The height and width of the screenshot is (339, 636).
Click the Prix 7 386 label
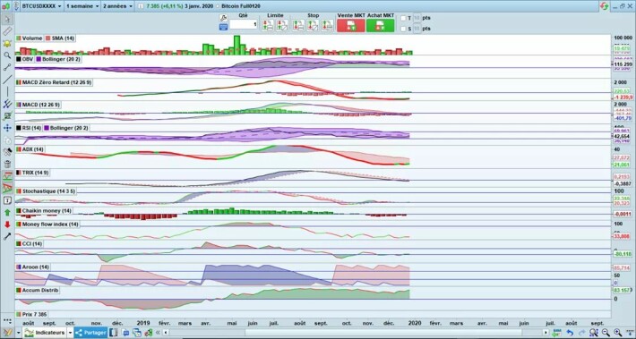point(31,314)
